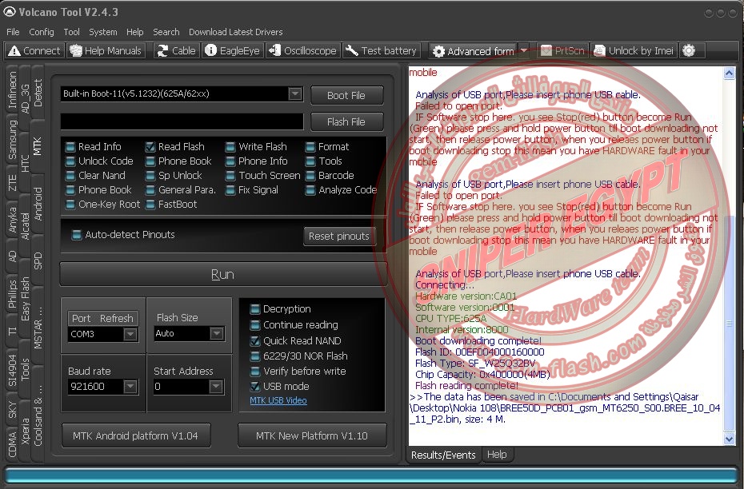Switch to the Samsung side tab
The image size is (744, 489).
[12, 140]
